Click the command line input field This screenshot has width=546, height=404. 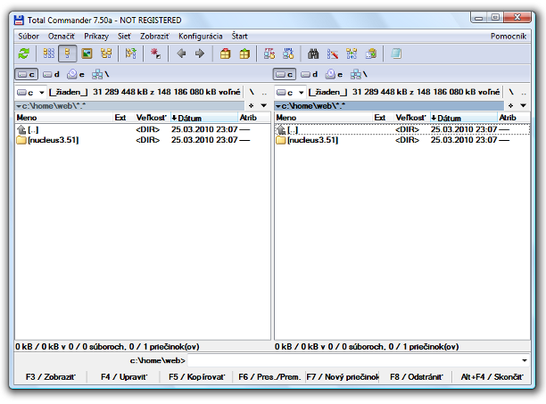pos(353,360)
